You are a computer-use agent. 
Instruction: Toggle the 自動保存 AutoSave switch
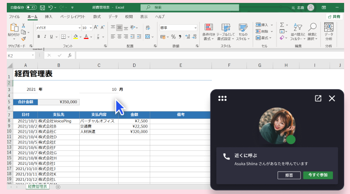pyautogui.click(x=31, y=8)
